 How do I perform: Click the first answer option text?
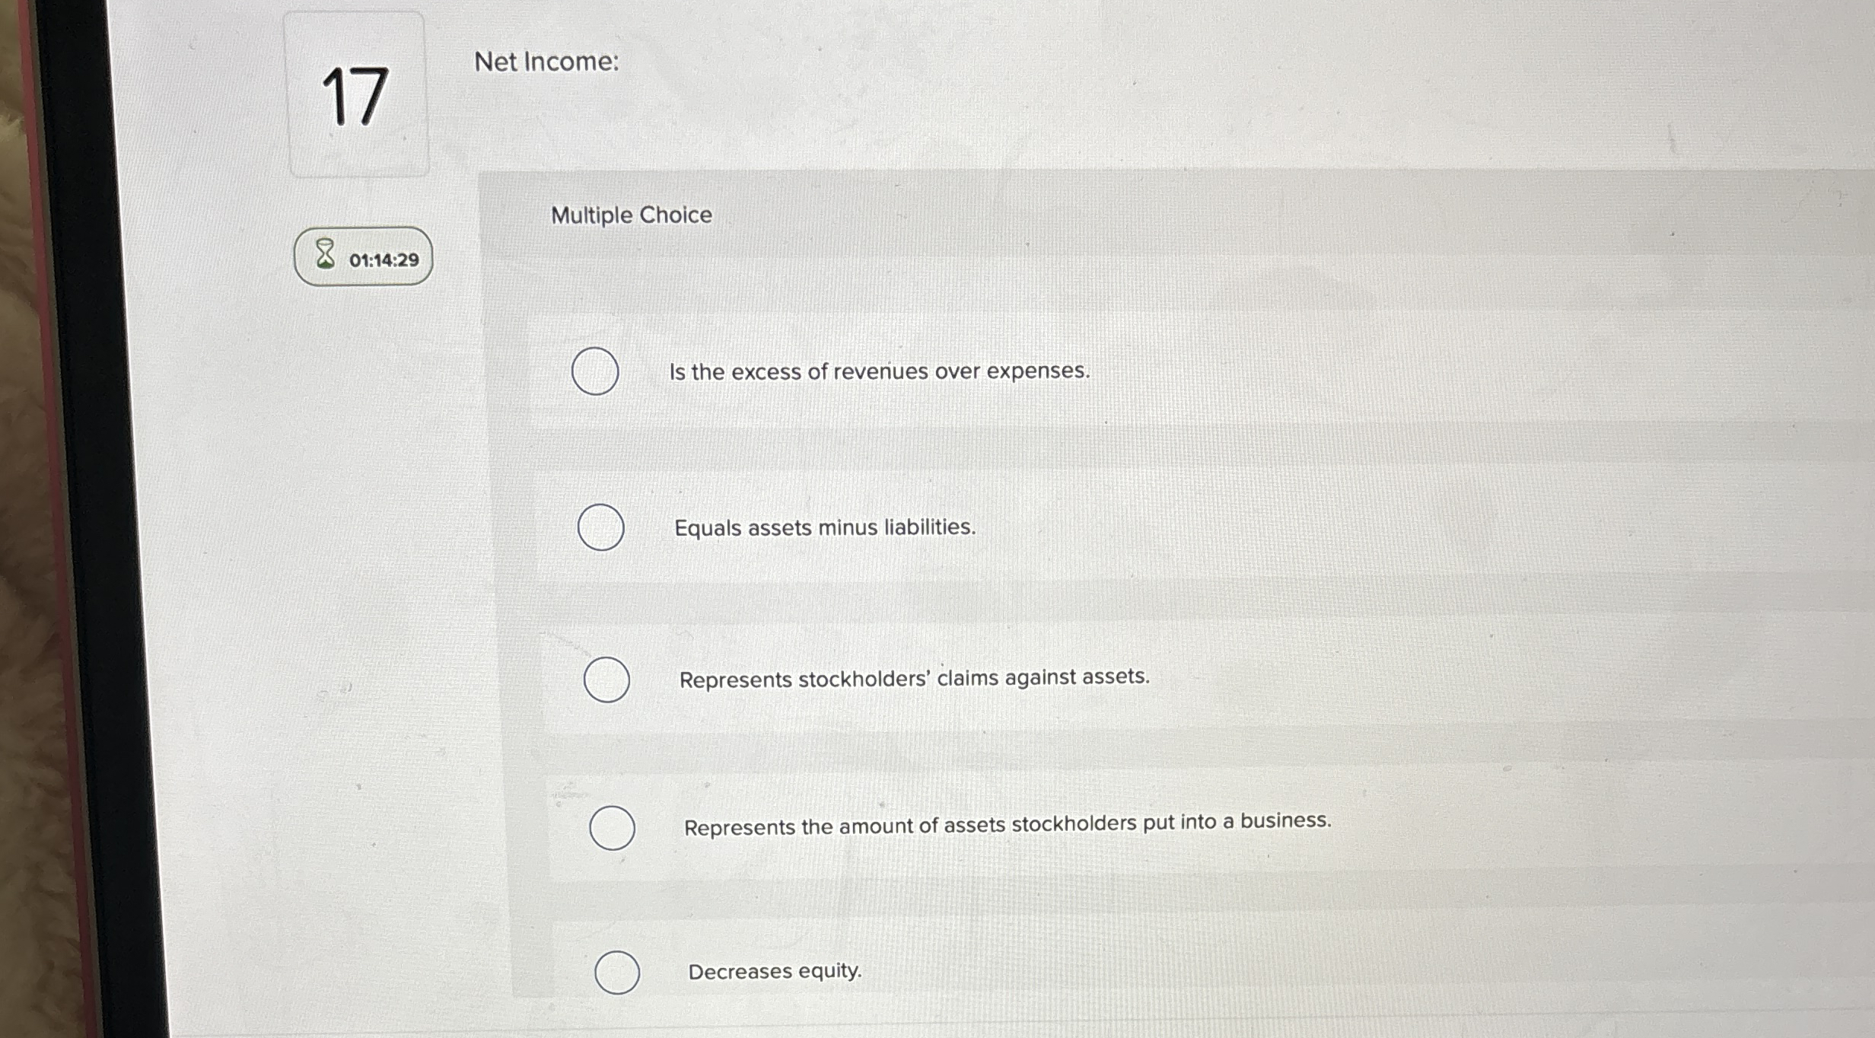pyautogui.click(x=880, y=372)
